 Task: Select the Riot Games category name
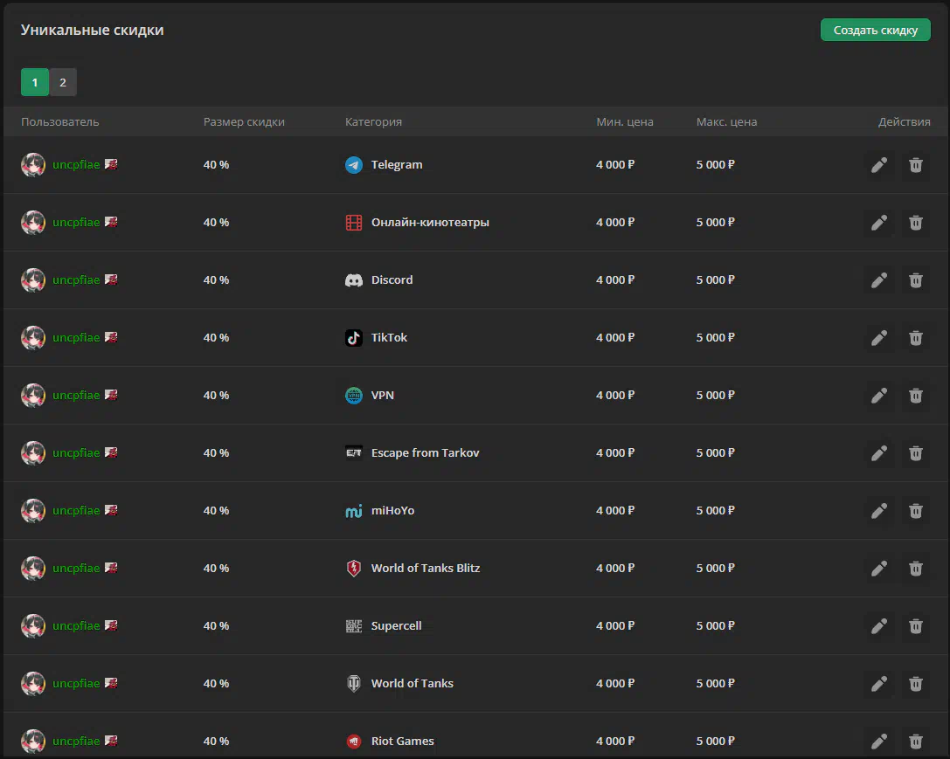[x=402, y=741]
